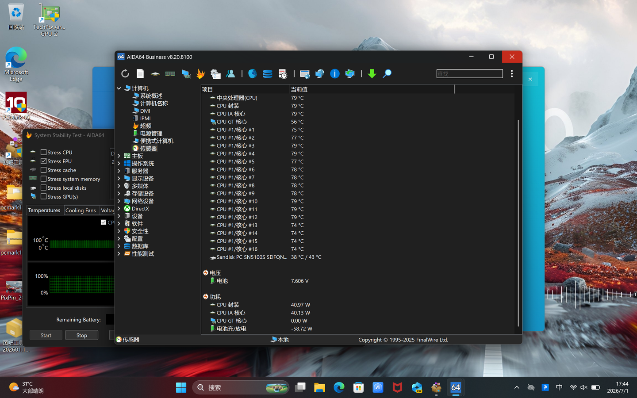Click the memory module toolbar icon

170,74
